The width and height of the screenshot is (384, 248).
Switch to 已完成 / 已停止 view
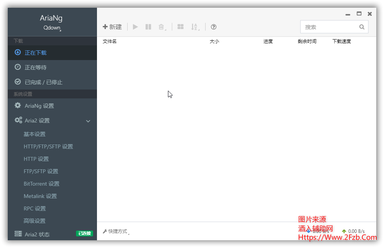43,82
